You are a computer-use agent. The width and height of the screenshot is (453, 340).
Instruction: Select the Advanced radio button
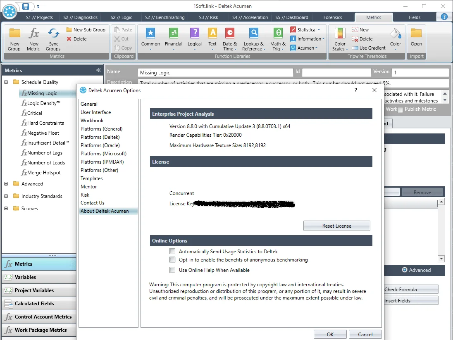click(x=405, y=270)
